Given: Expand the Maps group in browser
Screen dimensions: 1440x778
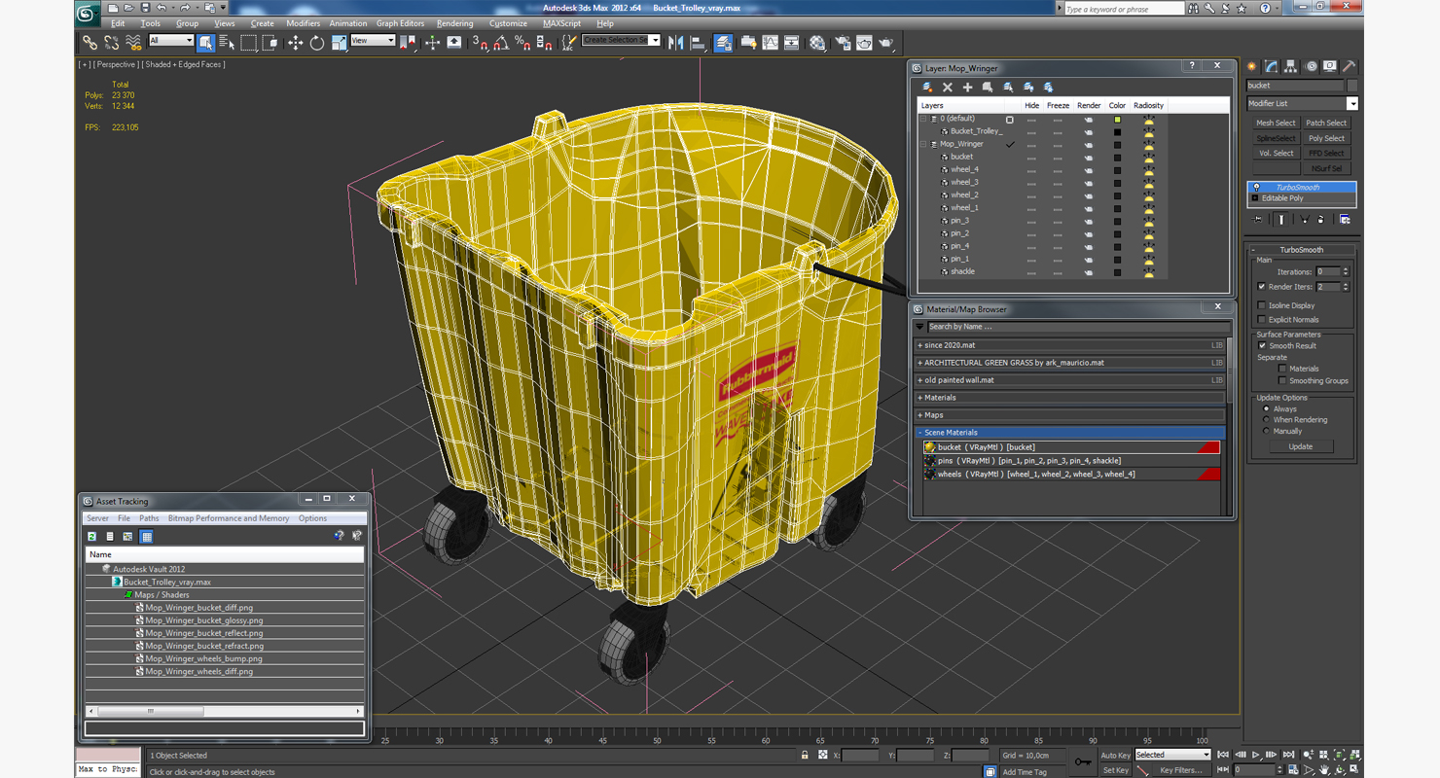Looking at the screenshot, I should coord(919,415).
